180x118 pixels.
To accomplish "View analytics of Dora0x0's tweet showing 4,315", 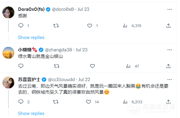I will pyautogui.click(x=125, y=26).
